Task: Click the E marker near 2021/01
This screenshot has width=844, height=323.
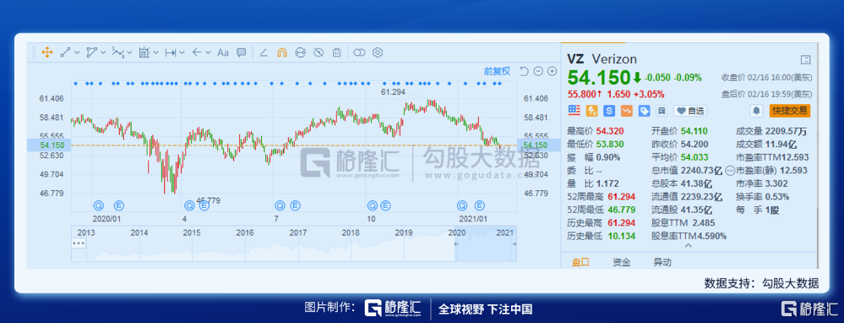Action: (x=479, y=205)
